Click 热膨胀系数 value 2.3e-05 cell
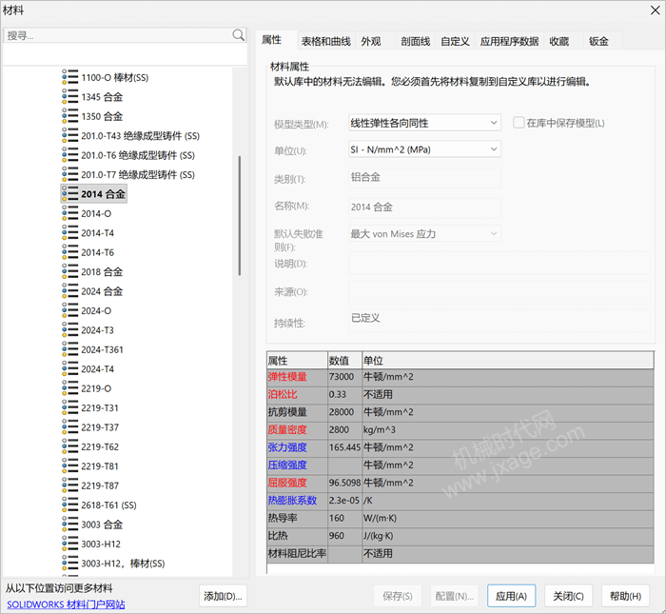The image size is (666, 614). [x=344, y=501]
